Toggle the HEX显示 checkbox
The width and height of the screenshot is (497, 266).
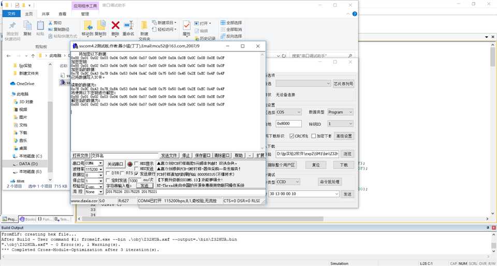click(x=137, y=164)
